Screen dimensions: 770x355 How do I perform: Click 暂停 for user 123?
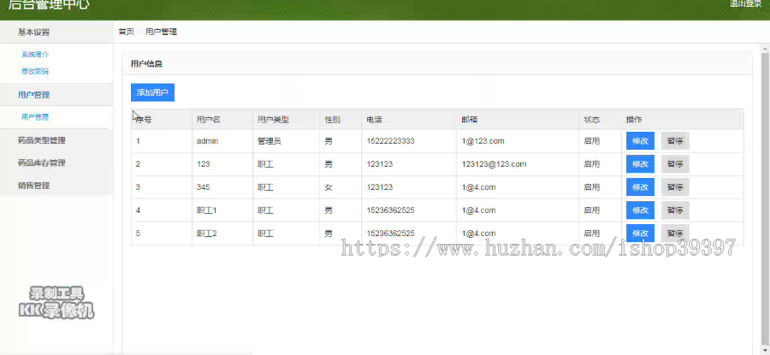(x=675, y=164)
